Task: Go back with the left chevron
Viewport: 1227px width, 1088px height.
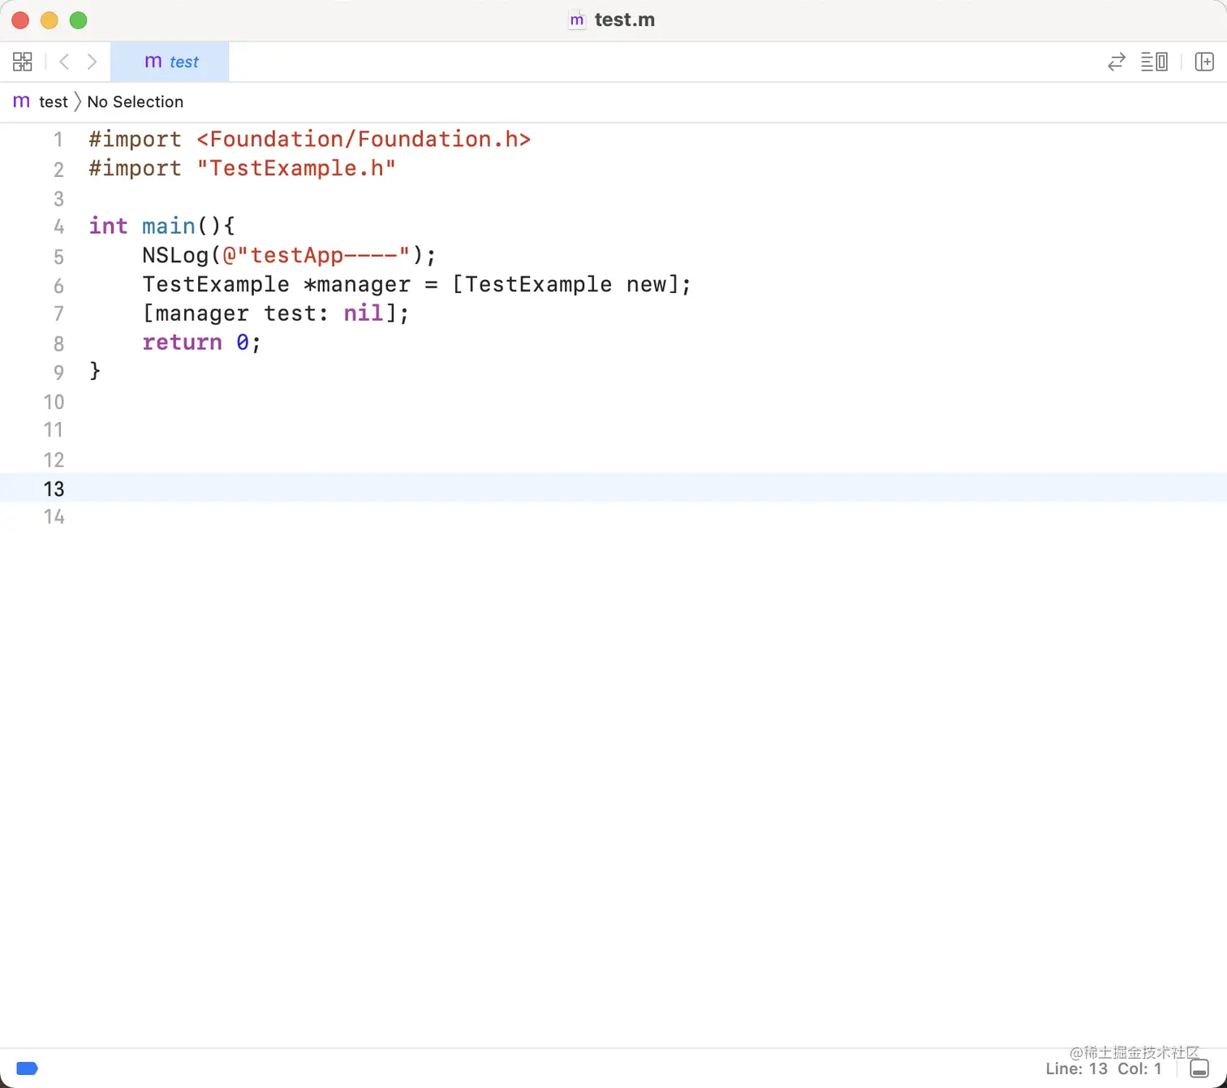Action: (64, 62)
